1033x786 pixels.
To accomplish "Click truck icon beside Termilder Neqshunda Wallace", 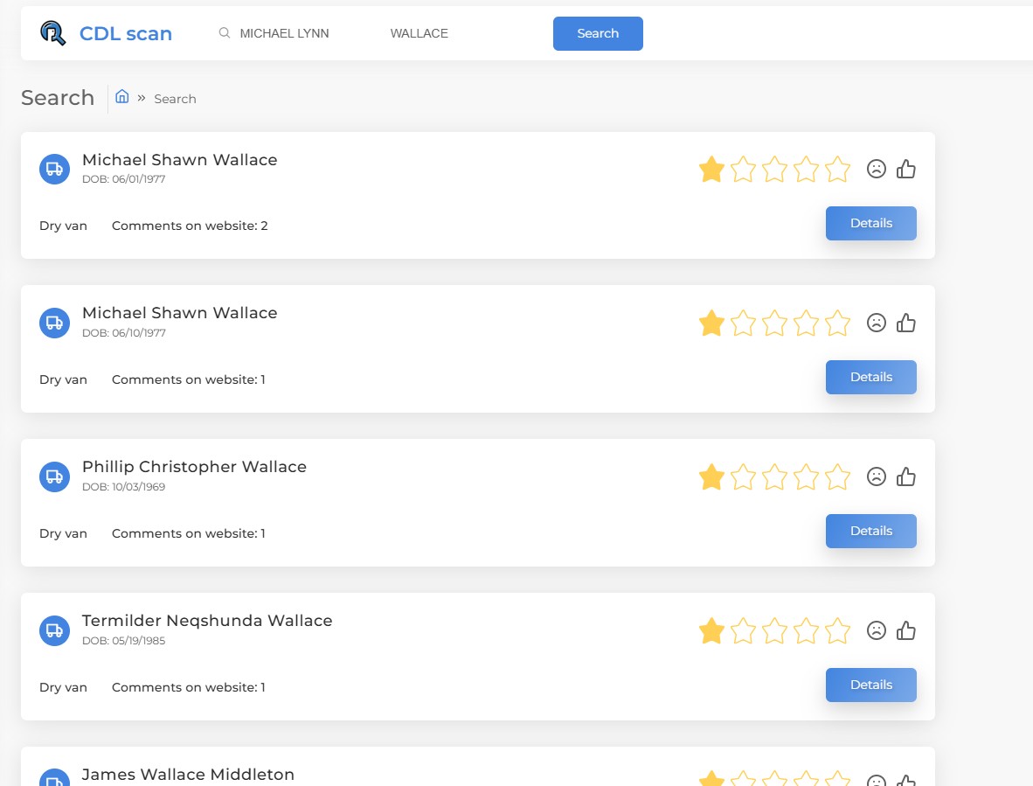I will coord(54,630).
